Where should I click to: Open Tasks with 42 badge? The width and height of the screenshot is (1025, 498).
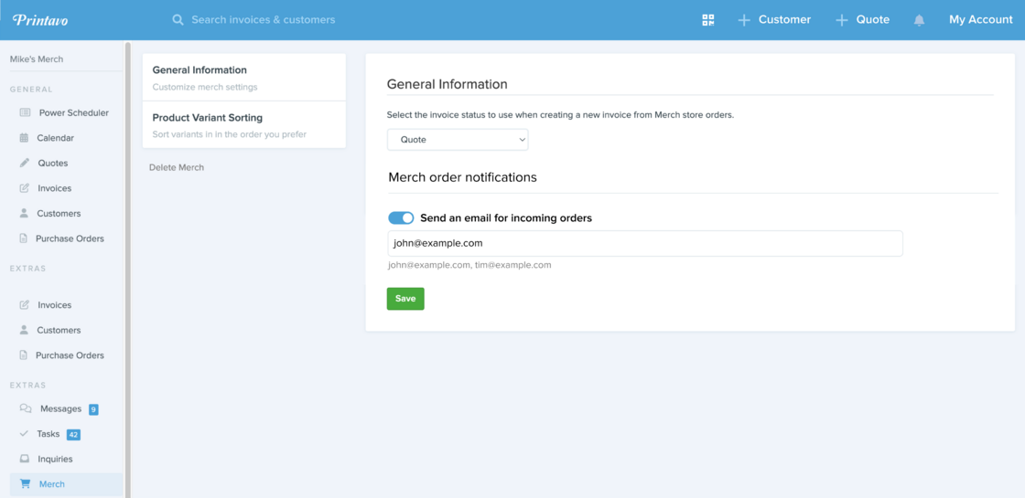click(49, 434)
